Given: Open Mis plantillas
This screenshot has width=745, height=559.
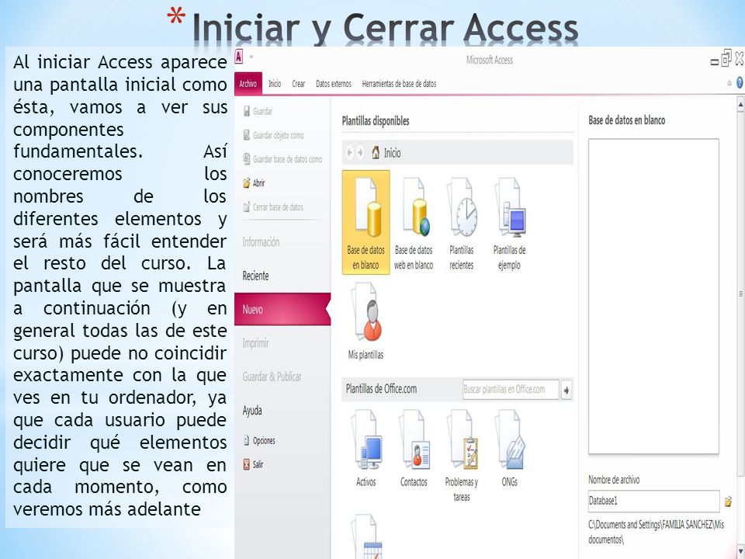Looking at the screenshot, I should point(366,321).
